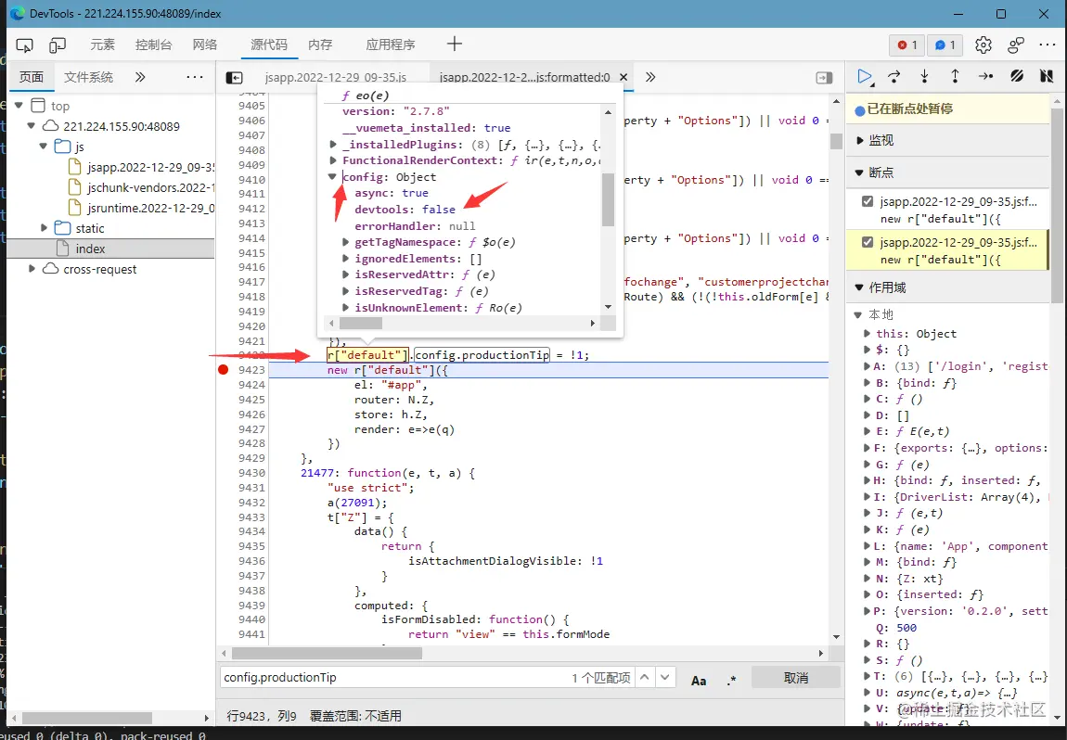
Task: Expand _installedPlugins in the popup
Action: pos(333,144)
